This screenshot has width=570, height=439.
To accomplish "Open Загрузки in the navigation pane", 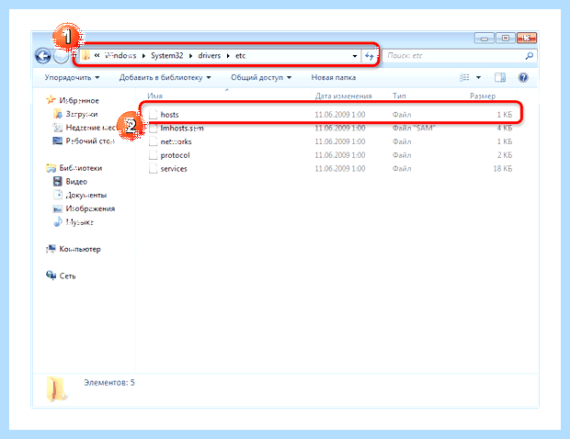I will [82, 114].
